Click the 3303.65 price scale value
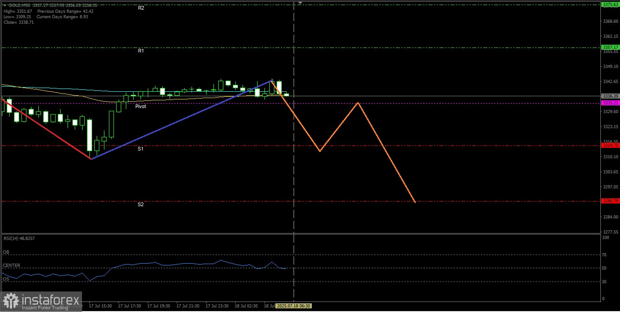The width and height of the screenshot is (620, 312). tap(610, 172)
